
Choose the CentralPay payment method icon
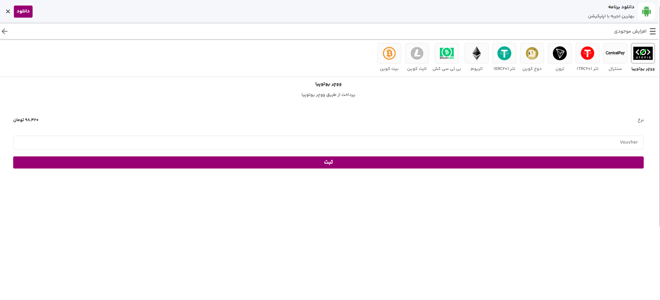(615, 53)
